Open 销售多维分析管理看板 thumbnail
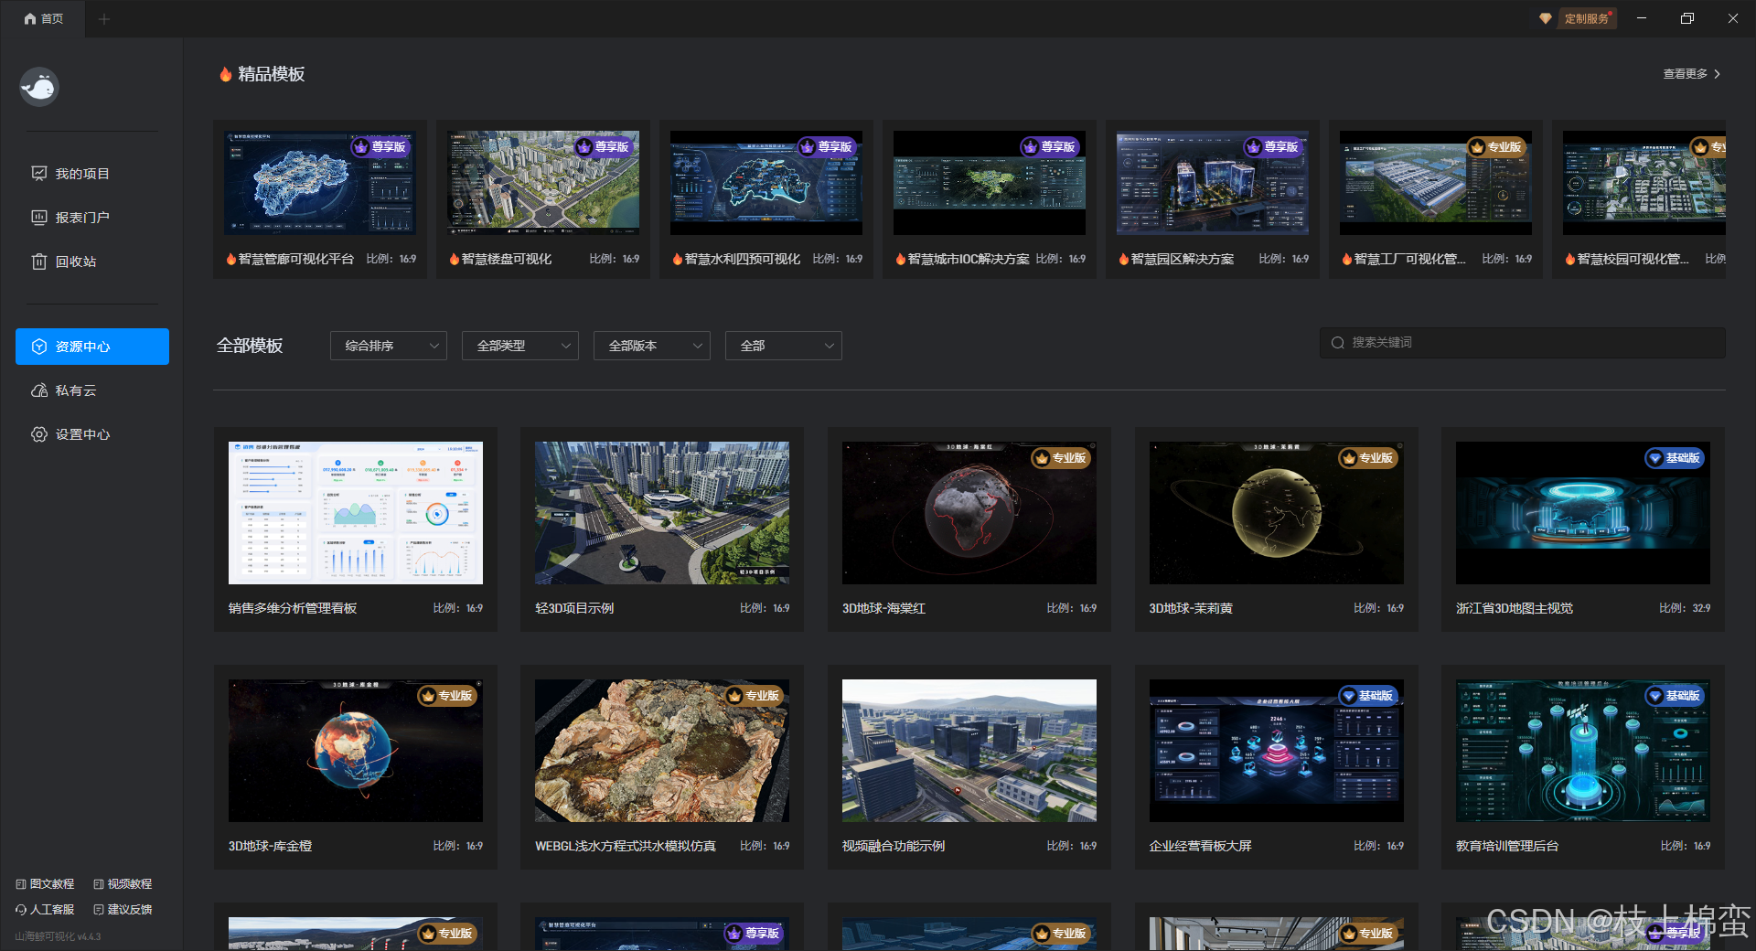1756x951 pixels. [x=356, y=513]
